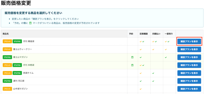This screenshot has height=94, width=204.
Task: Open 購読プランを表示 for 週刊 河口湖
Action: click(189, 81)
